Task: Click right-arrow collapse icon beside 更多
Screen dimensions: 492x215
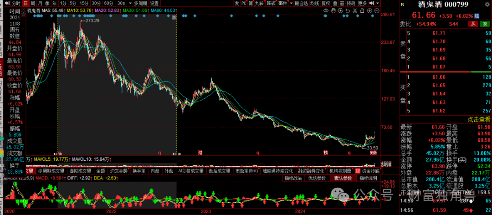Action: (x=372, y=3)
